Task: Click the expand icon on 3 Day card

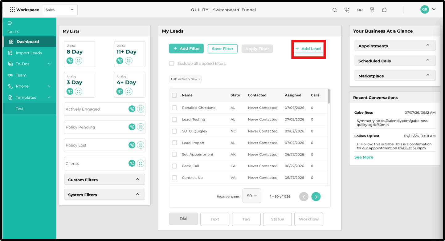Action: coord(79,91)
